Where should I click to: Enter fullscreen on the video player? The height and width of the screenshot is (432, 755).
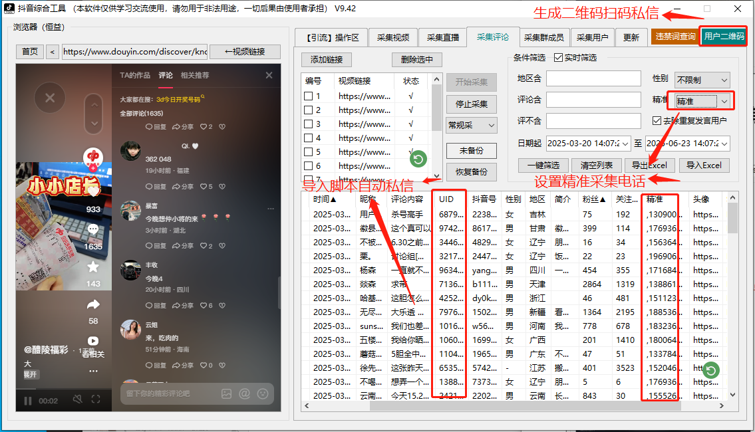point(95,399)
